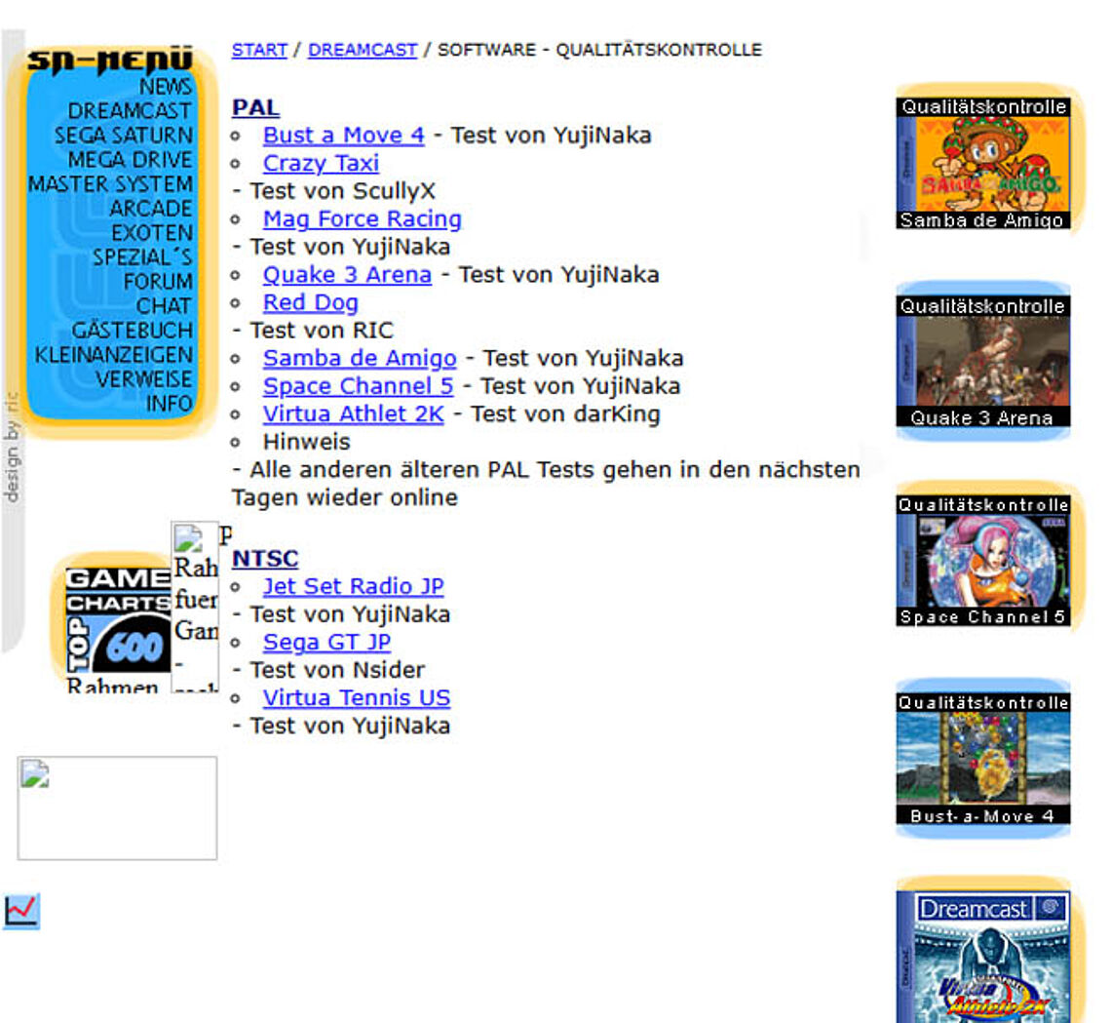
Task: Click 'SOFTWARE - QUALITÄTSKONTROLLE' breadcrumb text
Action: coord(599,51)
